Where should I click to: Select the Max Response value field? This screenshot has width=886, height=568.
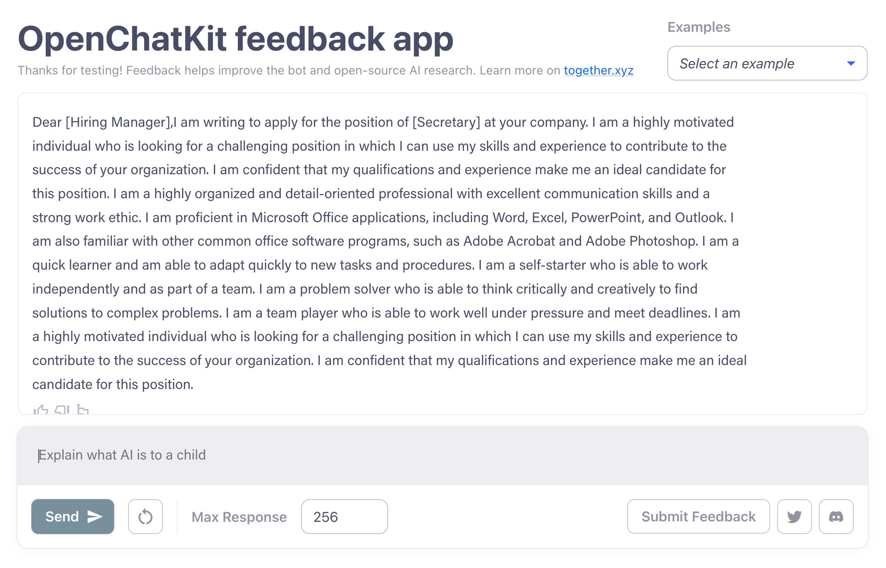tap(344, 517)
